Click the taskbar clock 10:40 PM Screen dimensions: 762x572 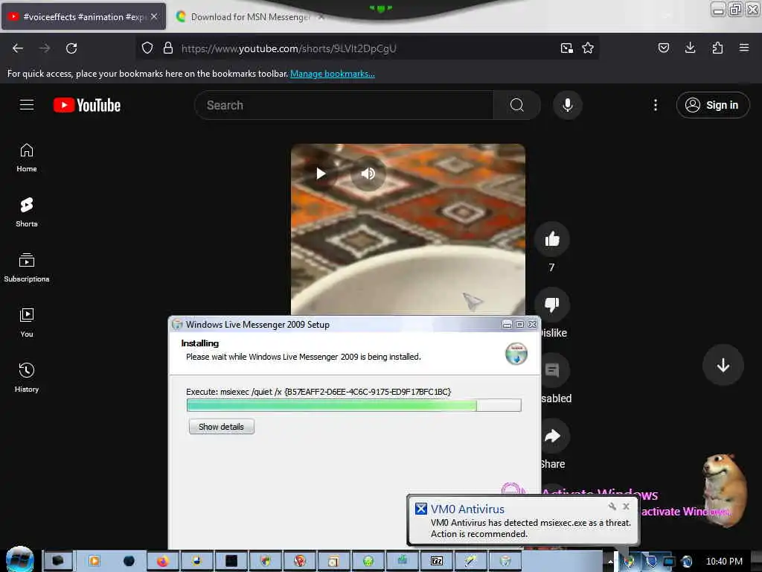[x=724, y=562]
